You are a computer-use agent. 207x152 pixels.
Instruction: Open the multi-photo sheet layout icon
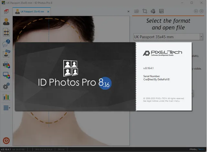pyautogui.click(x=6, y=32)
